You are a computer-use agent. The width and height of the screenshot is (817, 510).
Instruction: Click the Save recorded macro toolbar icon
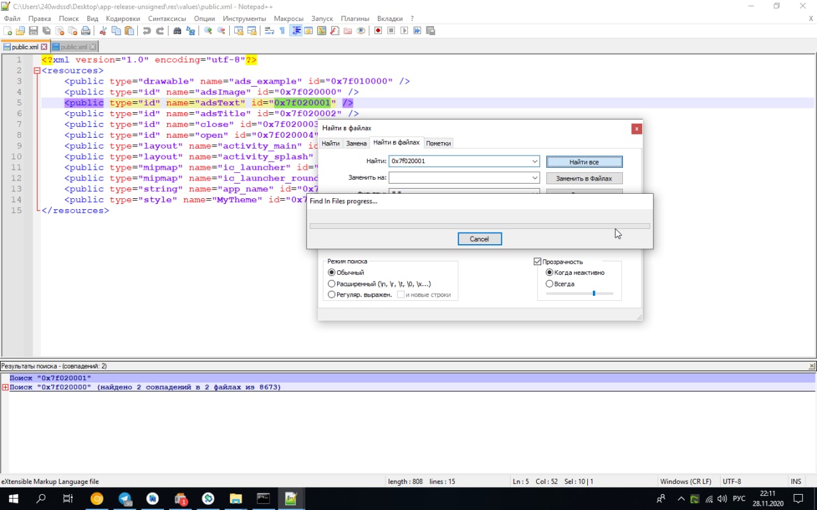[430, 31]
